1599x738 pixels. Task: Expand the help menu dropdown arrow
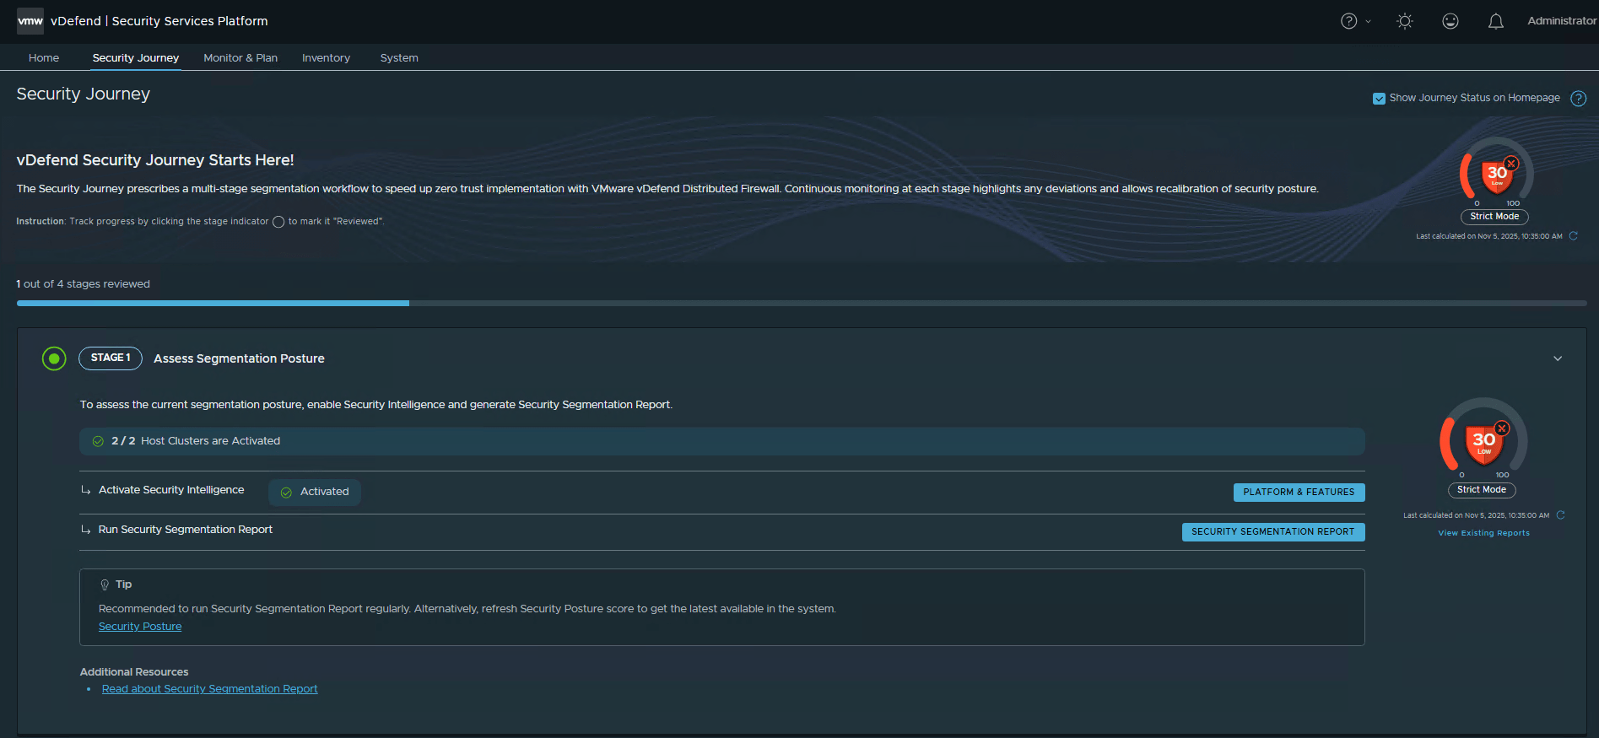tap(1368, 21)
